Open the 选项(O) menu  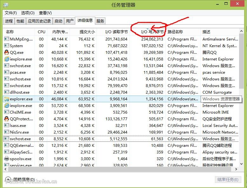pos(28,13)
